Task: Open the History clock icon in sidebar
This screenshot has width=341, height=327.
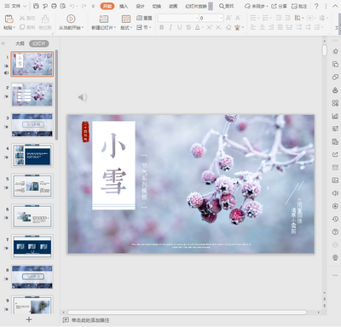Action: tap(335, 219)
